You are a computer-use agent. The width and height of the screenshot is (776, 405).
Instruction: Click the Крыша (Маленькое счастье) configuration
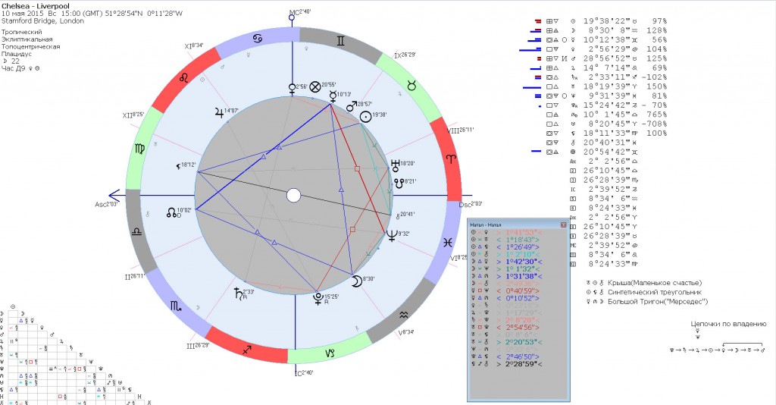(643, 283)
